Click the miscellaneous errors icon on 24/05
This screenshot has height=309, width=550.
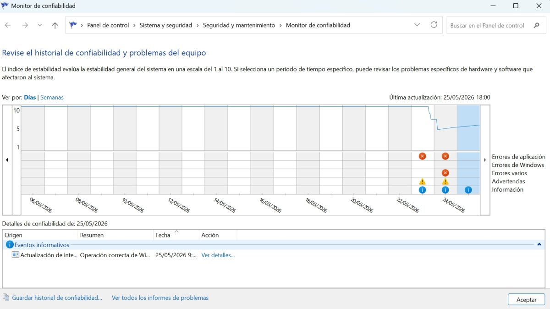click(x=445, y=173)
